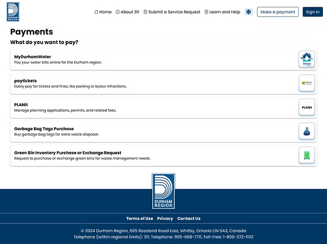327x244 pixels.
Task: Select the PLANit payment title
Action: coord(21,105)
